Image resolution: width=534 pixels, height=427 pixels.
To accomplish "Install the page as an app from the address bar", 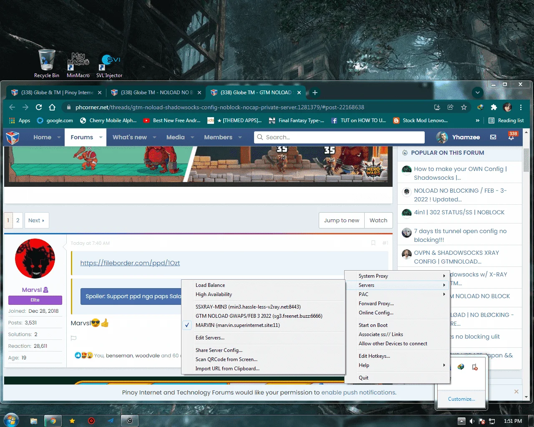I will point(437,107).
